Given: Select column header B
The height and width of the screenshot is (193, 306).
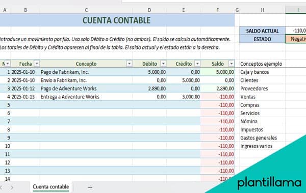Looking at the screenshot, I should pyautogui.click(x=25, y=10).
